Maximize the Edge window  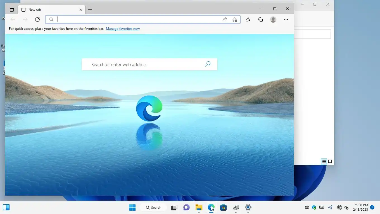[x=275, y=9]
